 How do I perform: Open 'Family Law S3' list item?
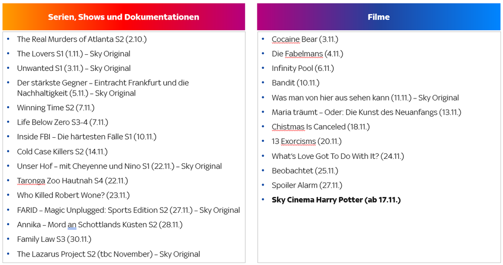[x=54, y=239]
